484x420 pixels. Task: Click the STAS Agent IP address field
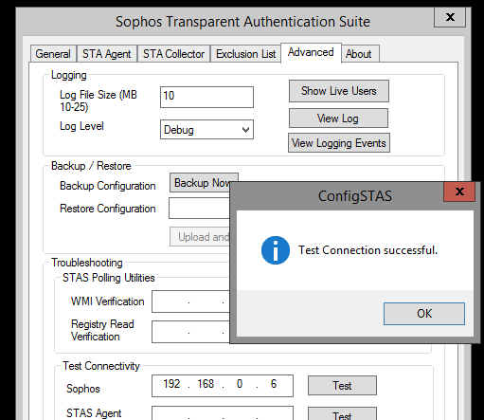click(223, 413)
